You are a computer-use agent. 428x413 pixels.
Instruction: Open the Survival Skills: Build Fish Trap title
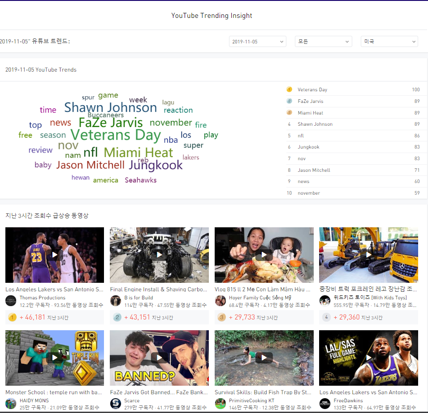coord(263,392)
